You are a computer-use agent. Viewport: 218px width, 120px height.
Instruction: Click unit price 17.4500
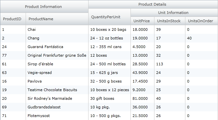(142, 81)
